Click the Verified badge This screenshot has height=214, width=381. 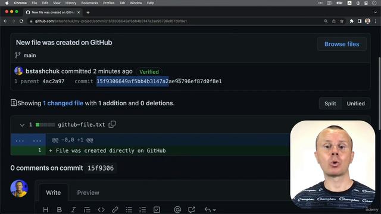149,72
